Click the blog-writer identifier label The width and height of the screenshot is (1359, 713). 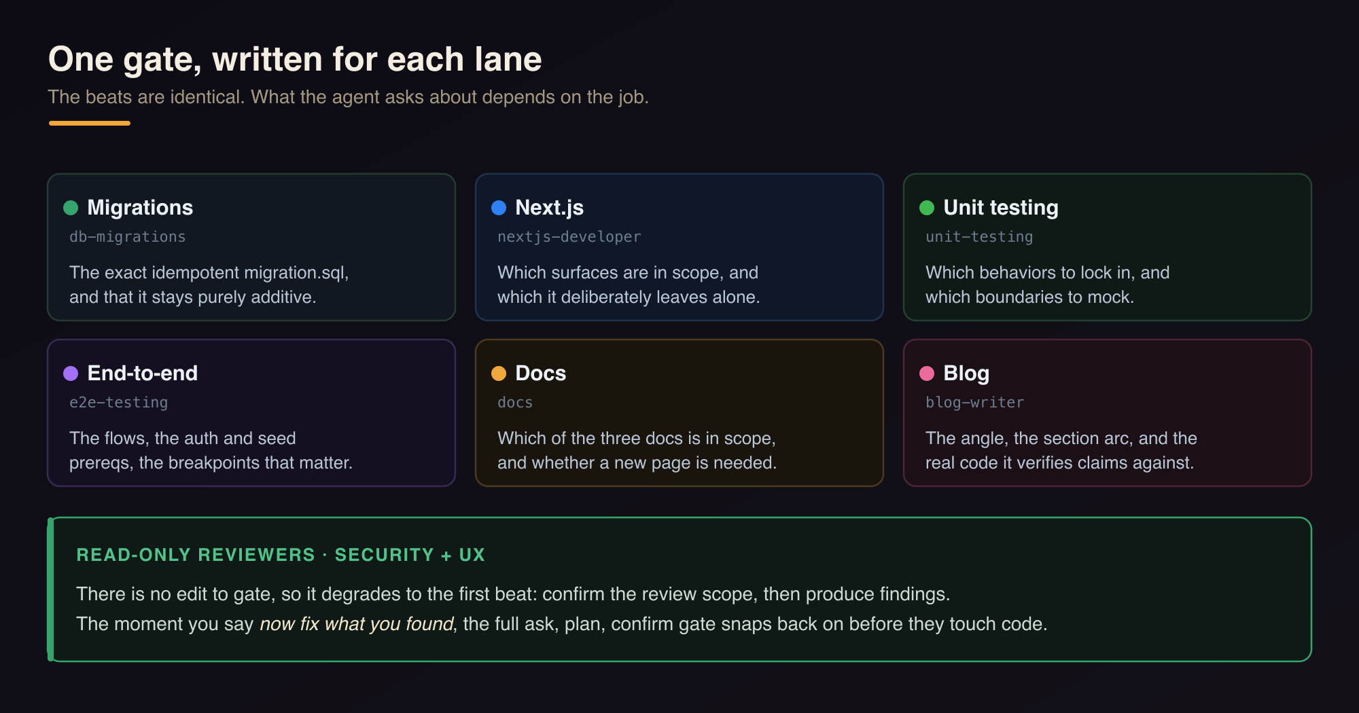[975, 403]
